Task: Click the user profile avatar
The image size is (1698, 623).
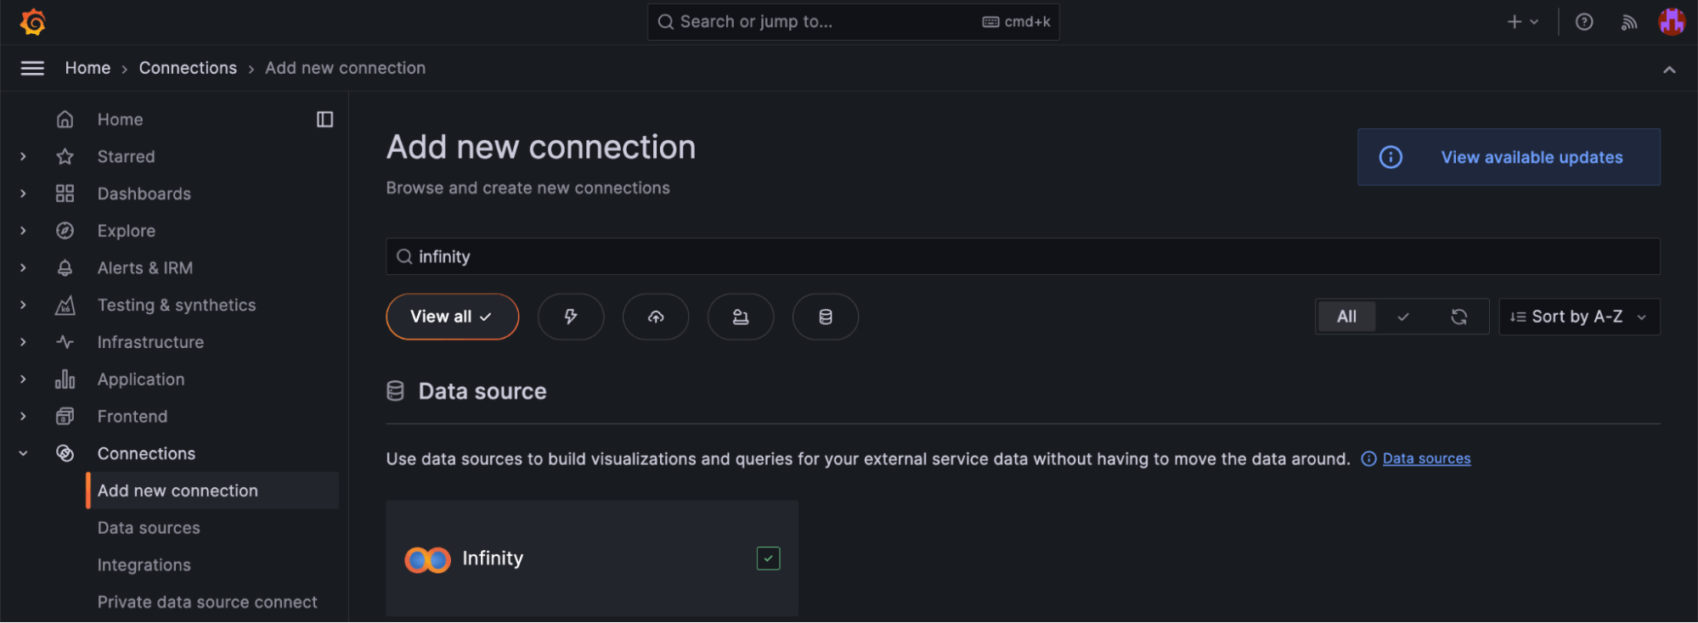Action: 1672,22
